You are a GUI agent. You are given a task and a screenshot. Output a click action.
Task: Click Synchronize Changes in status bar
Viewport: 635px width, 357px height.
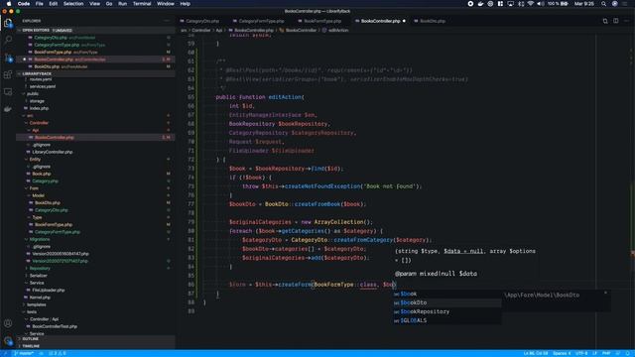(x=42, y=353)
